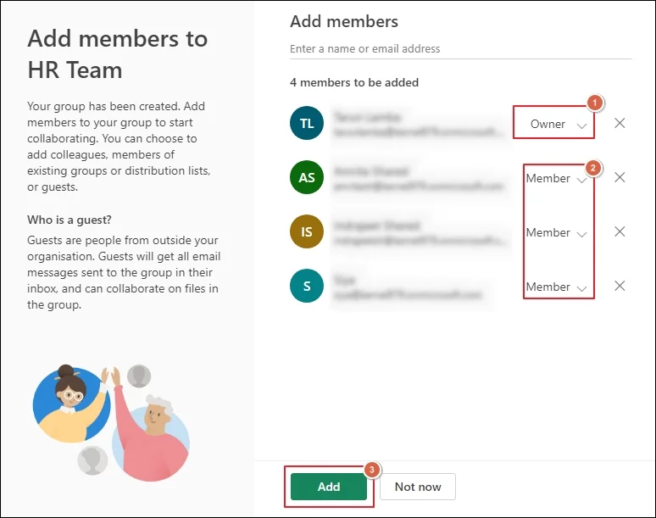Click the S avatar circle

point(307,286)
